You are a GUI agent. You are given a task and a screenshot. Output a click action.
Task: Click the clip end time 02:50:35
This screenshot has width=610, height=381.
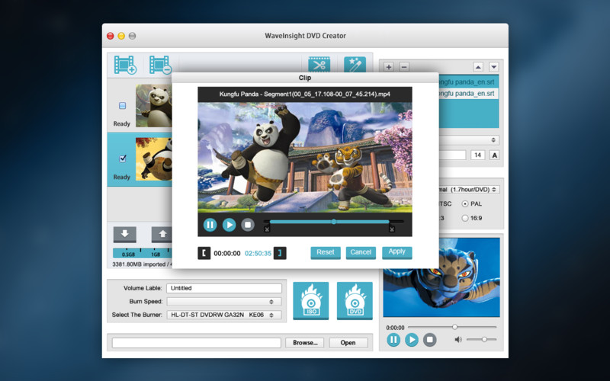(258, 253)
